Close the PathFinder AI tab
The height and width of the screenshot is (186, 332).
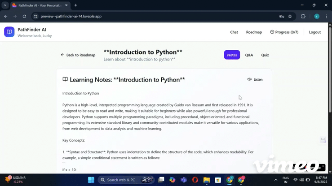click(x=66, y=5)
